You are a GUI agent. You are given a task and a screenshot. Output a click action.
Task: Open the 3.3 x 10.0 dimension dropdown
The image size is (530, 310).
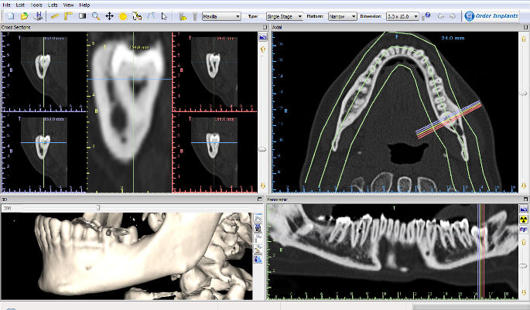point(402,16)
